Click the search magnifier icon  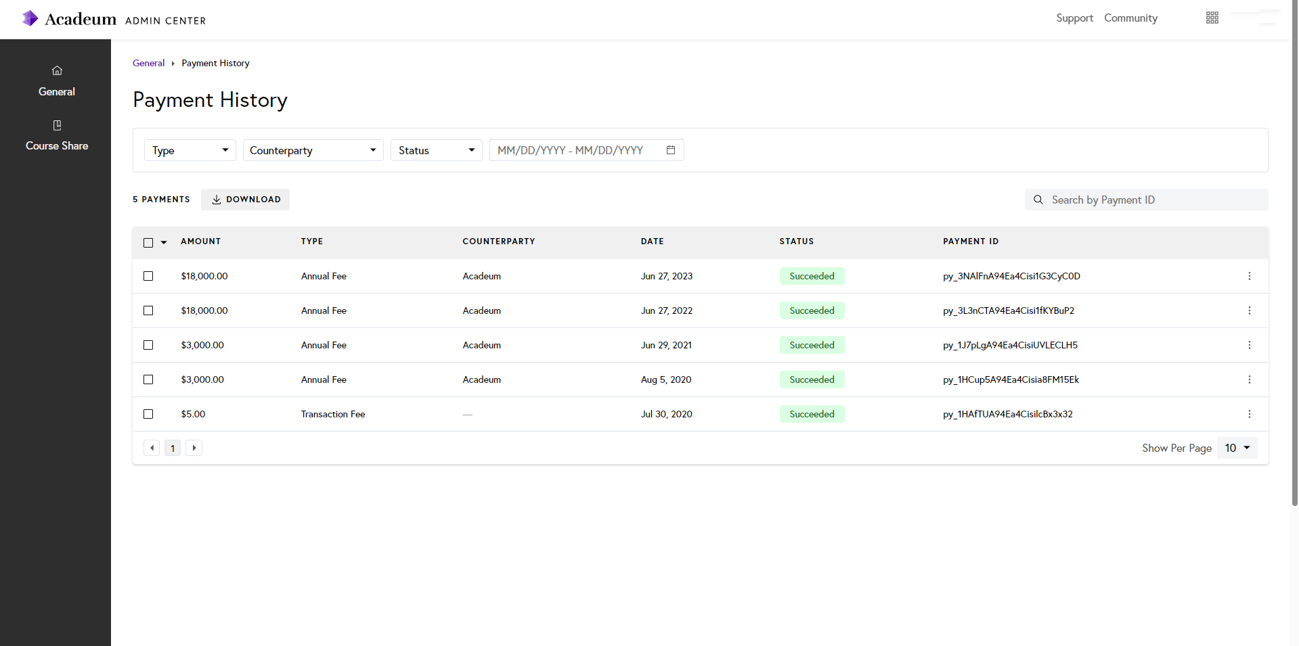pyautogui.click(x=1038, y=200)
